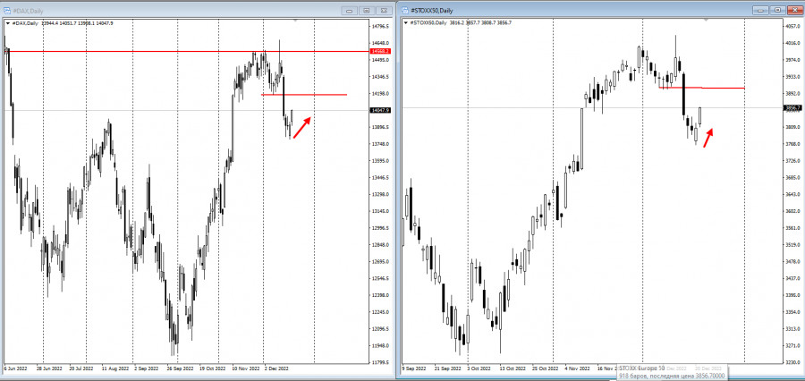This screenshot has height=381, width=805.
Task: Minimize the #STOXX50,Daily chart window
Action: coord(761,10)
